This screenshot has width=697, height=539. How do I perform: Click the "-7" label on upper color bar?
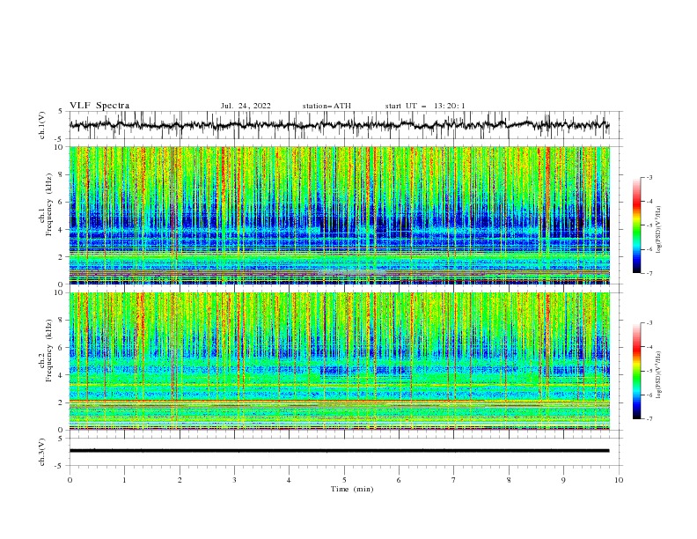coord(649,273)
